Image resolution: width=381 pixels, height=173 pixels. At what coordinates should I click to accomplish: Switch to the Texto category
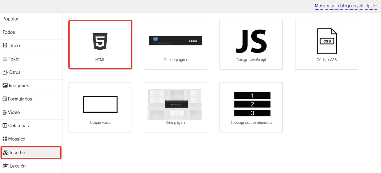31,59
